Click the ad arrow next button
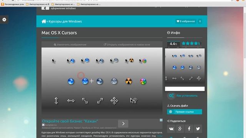The width and height of the screenshot is (246, 138). click(123, 124)
